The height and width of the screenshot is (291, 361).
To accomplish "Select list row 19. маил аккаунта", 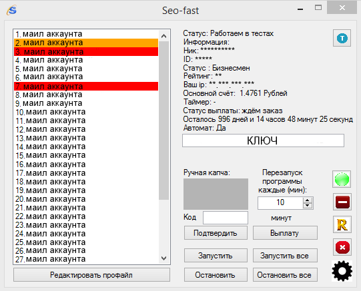I will click(x=86, y=190).
